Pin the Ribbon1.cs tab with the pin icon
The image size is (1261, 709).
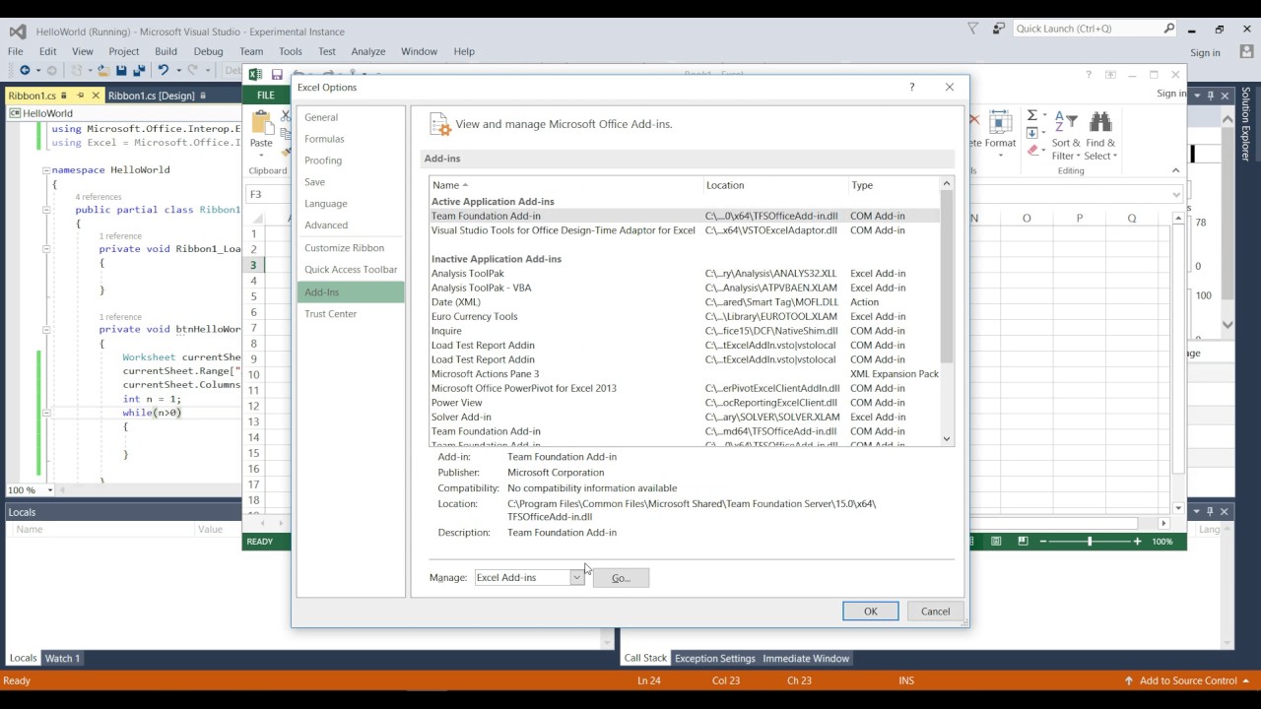coord(81,96)
